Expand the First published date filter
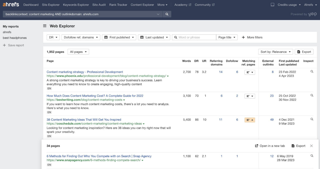Image resolution: width=320 pixels, height=169 pixels. tap(119, 37)
